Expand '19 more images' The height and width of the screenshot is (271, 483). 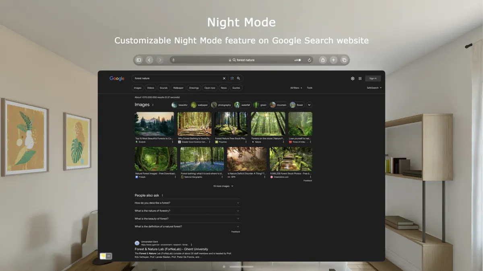tap(222, 186)
